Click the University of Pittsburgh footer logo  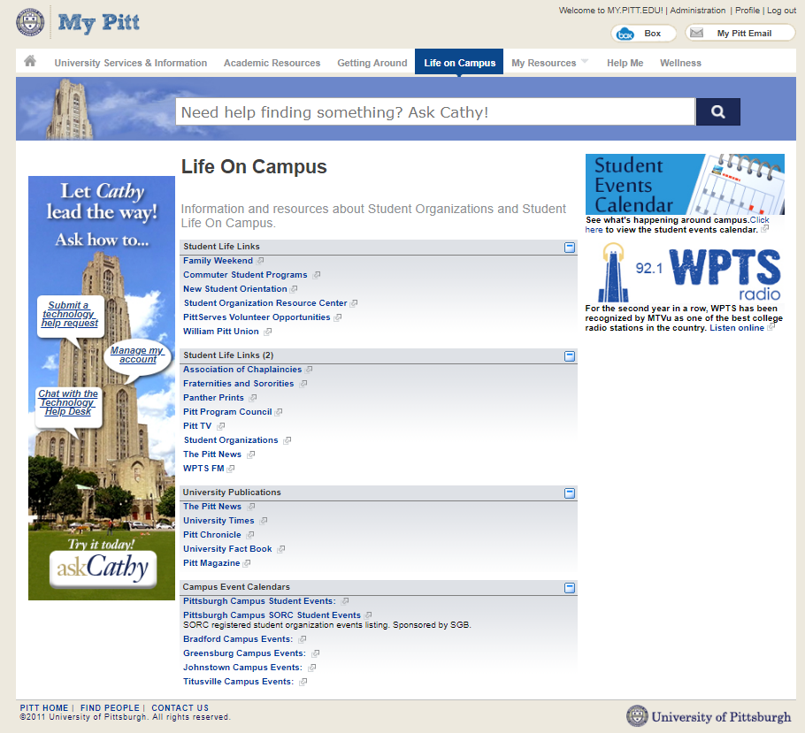(x=709, y=716)
